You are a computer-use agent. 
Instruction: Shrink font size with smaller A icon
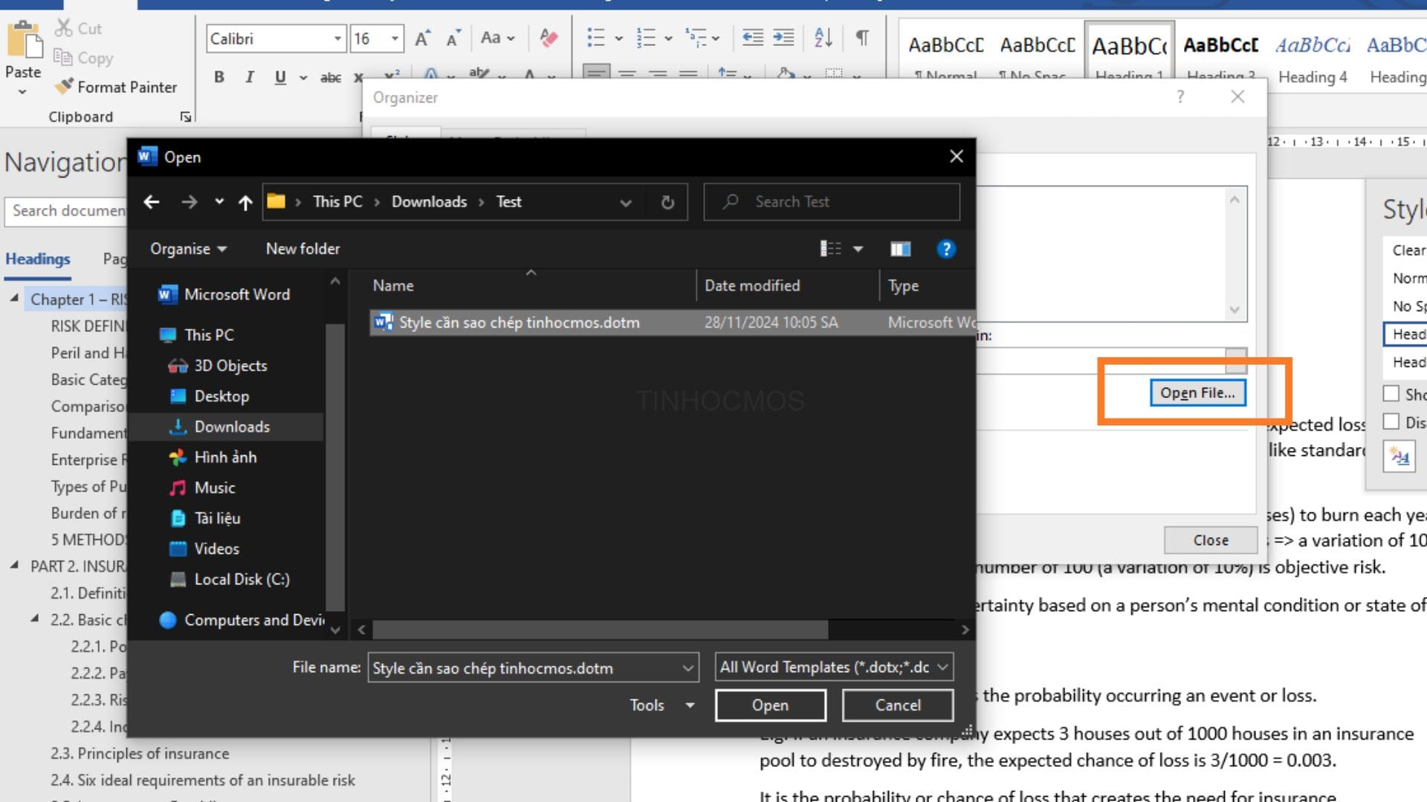tap(453, 38)
